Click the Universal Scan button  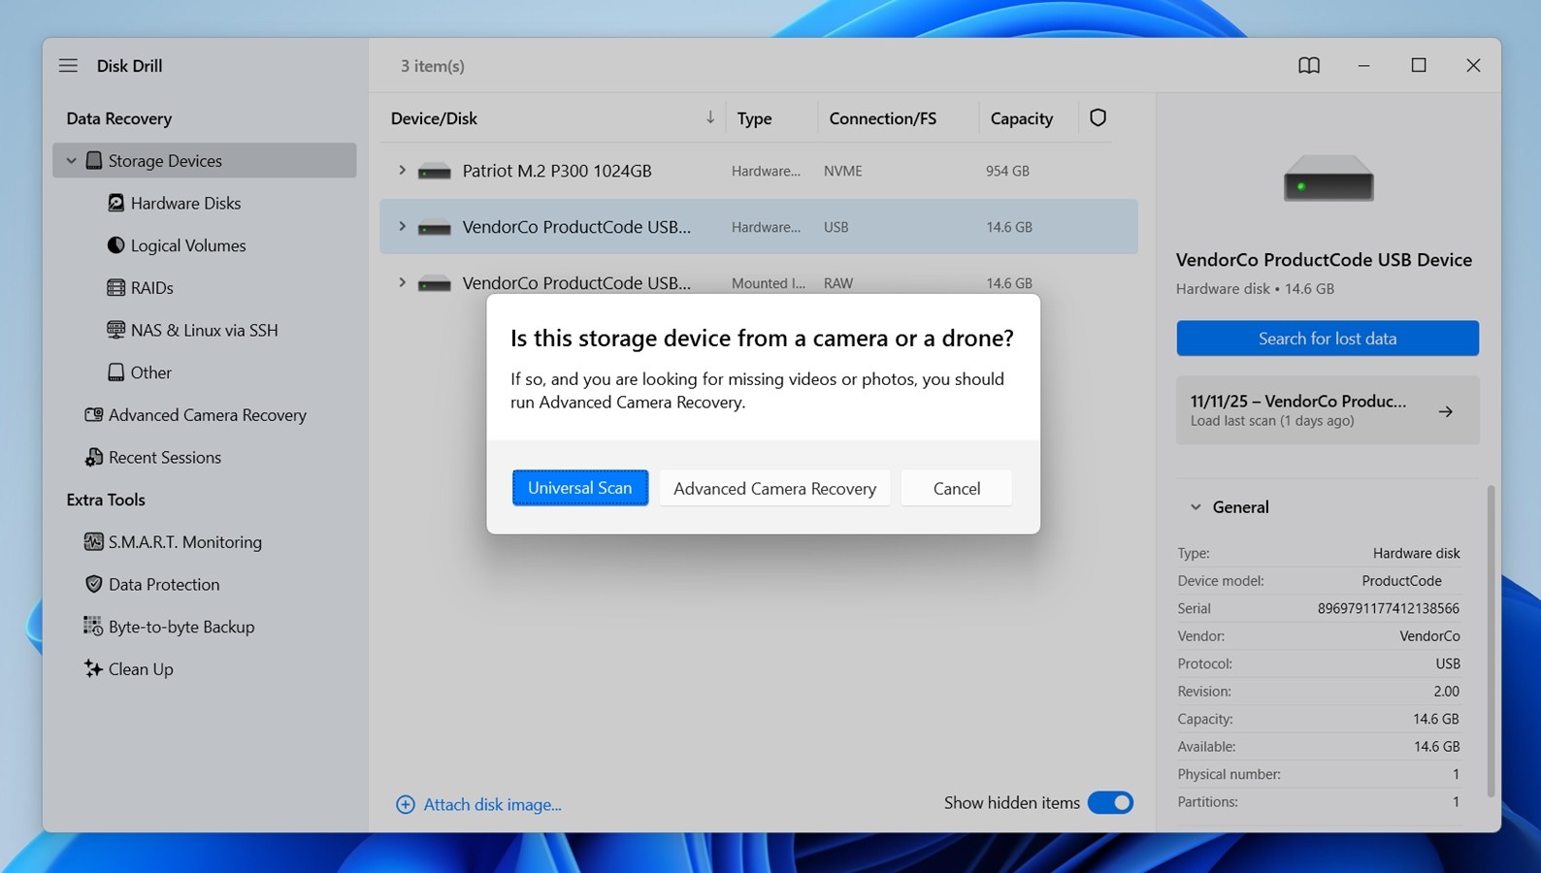point(579,488)
